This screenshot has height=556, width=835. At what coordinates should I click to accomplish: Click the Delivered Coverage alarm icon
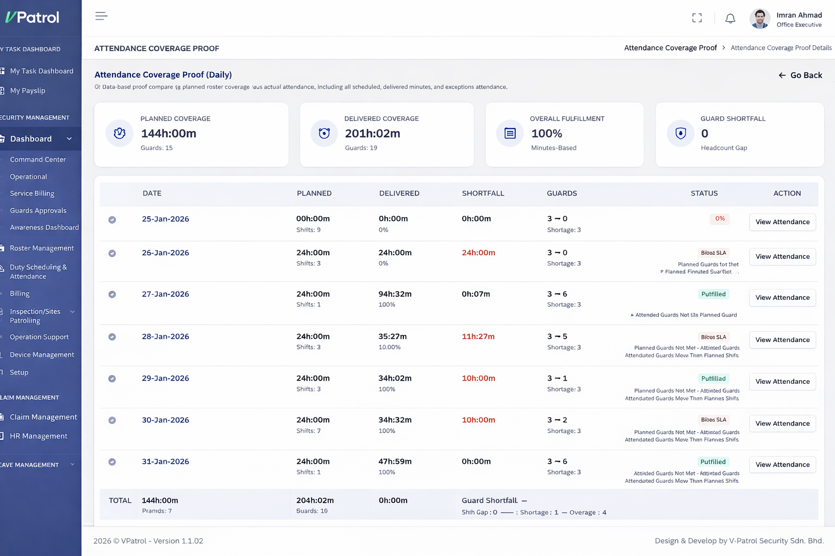[324, 133]
